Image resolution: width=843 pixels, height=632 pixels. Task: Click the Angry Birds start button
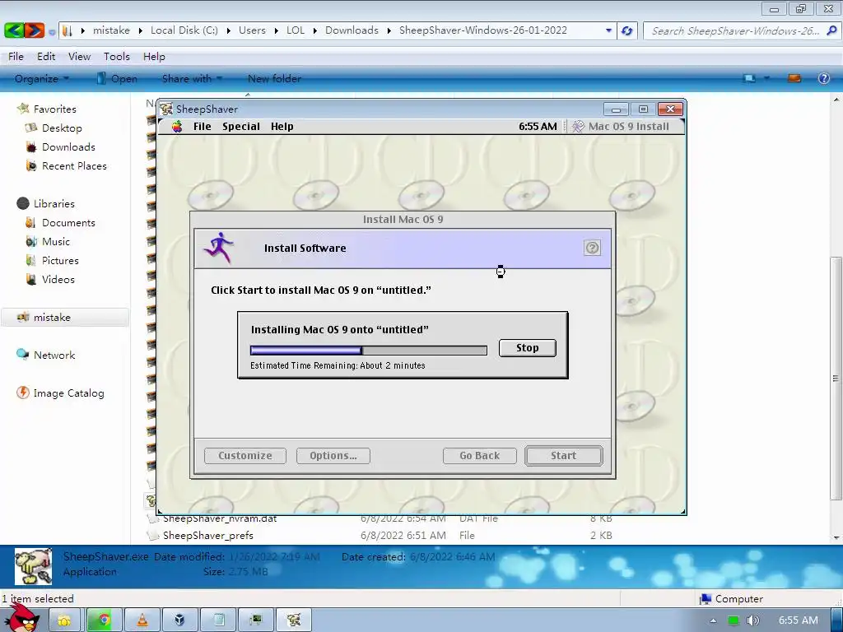(22, 619)
